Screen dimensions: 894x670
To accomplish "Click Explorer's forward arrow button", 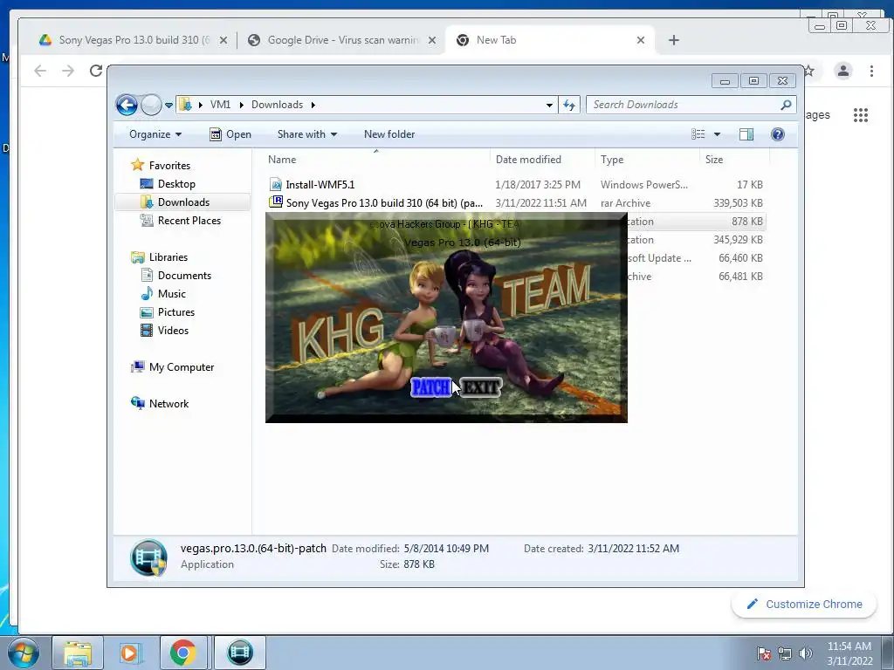I will coord(151,105).
